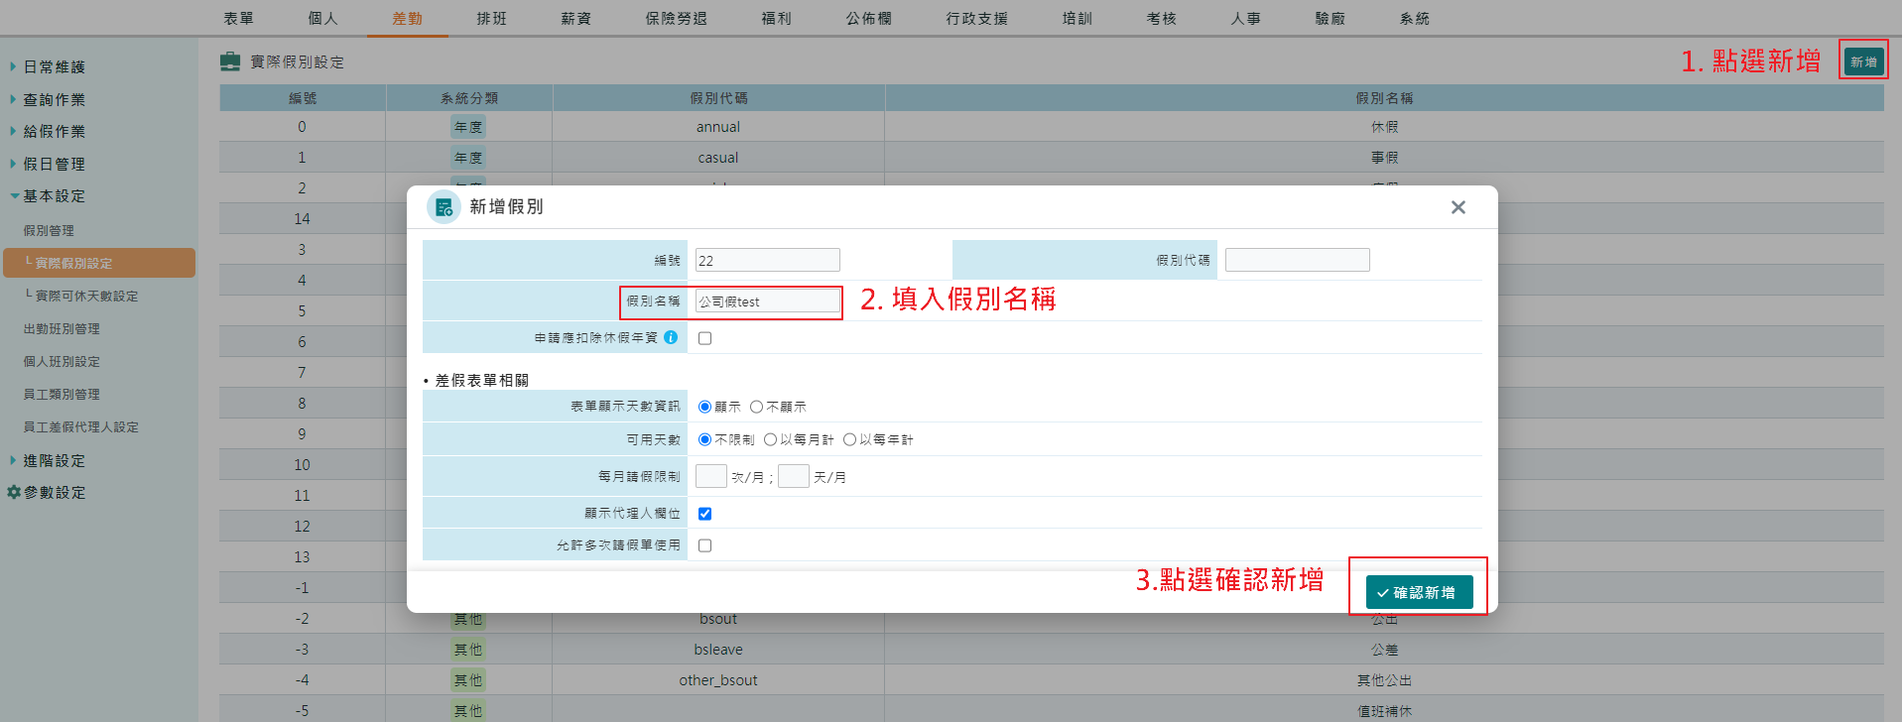Open the 排班 top menu

click(492, 18)
